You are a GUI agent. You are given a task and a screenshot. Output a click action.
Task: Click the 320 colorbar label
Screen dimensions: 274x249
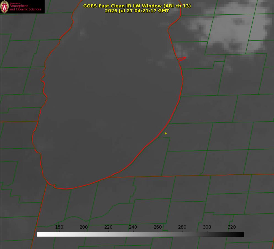coord(232,227)
